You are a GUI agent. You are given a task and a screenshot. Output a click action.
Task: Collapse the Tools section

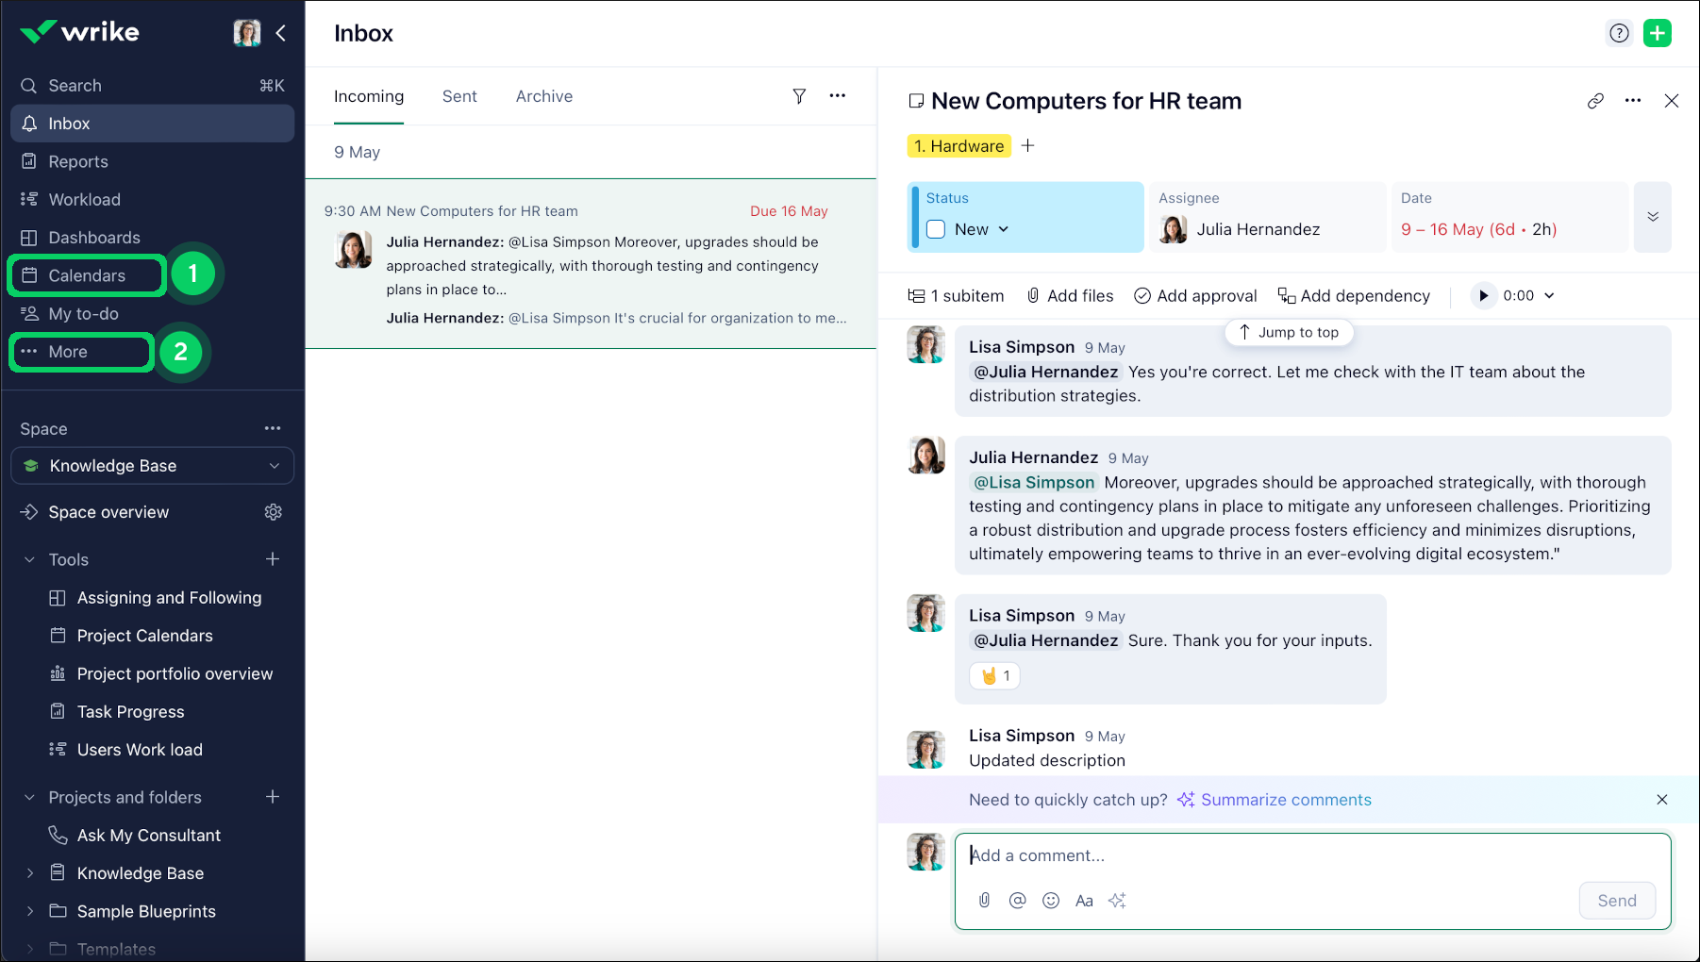(30, 560)
